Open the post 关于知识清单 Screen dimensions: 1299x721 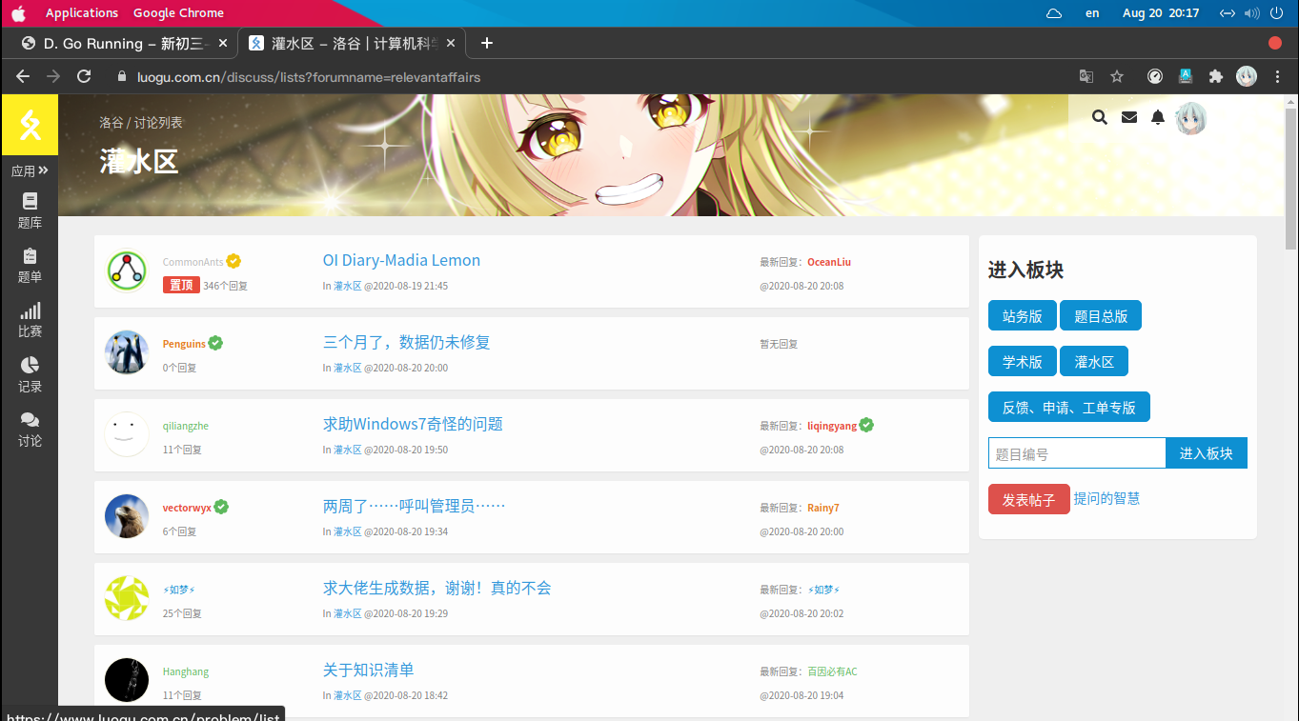368,670
